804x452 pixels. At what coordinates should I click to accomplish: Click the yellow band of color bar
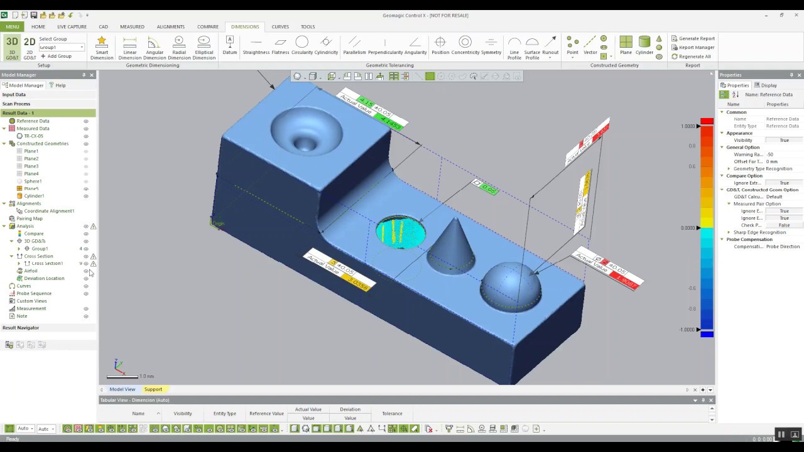(x=707, y=221)
